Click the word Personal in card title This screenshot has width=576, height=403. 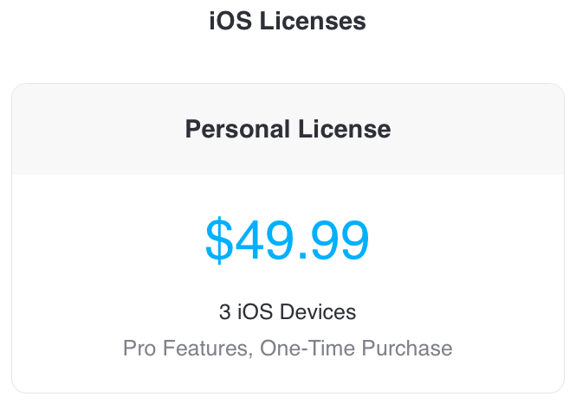[237, 129]
